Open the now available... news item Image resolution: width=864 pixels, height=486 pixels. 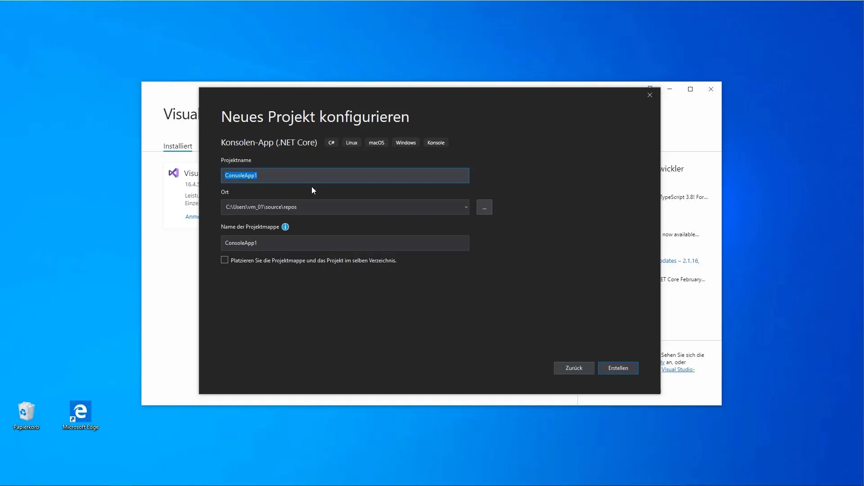680,234
